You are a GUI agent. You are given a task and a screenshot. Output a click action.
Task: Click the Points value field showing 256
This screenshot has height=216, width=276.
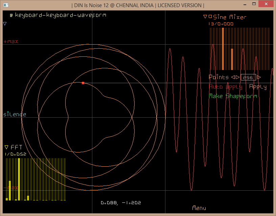tap(248, 77)
